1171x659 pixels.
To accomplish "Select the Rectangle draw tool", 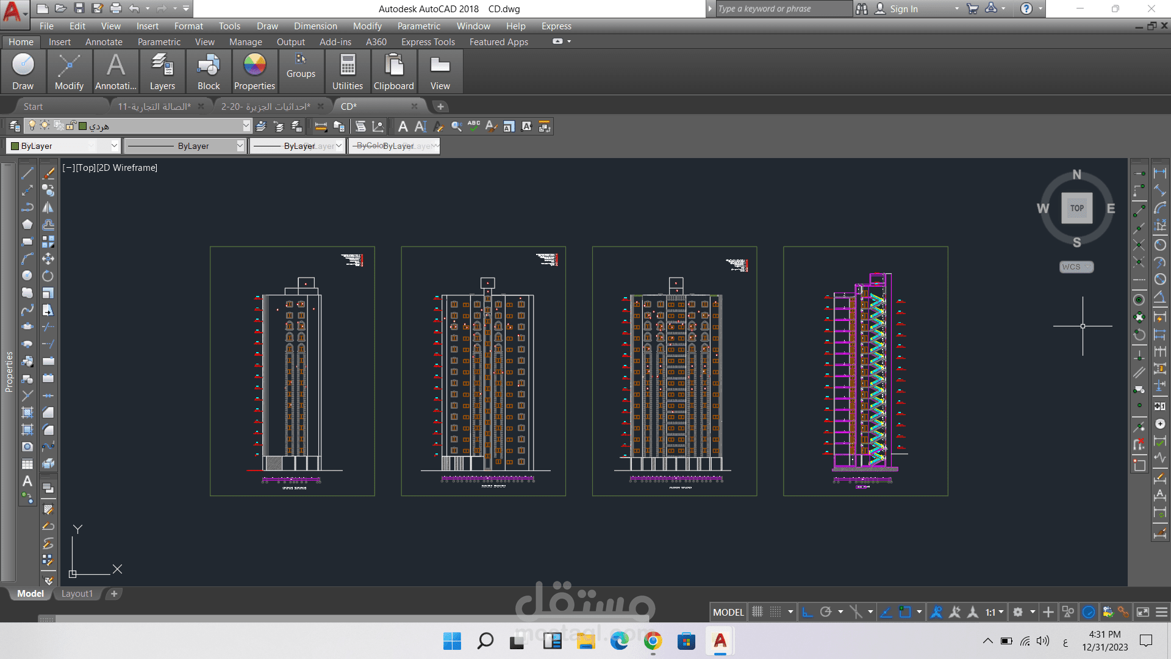I will [x=27, y=242].
